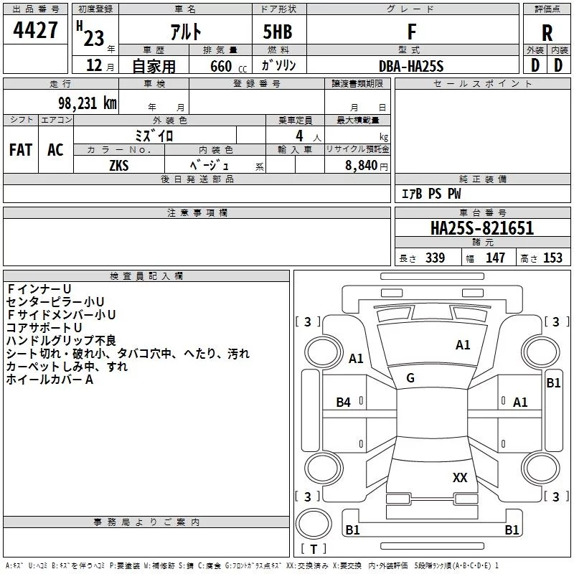Click the lot number 4427
The height and width of the screenshot is (574, 574).
(x=35, y=29)
